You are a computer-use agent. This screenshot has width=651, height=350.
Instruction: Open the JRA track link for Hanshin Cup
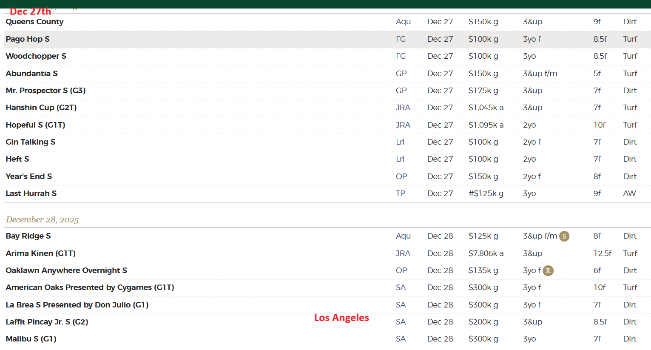403,108
